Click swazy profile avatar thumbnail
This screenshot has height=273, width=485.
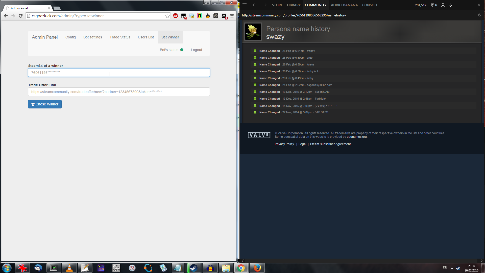(253, 32)
